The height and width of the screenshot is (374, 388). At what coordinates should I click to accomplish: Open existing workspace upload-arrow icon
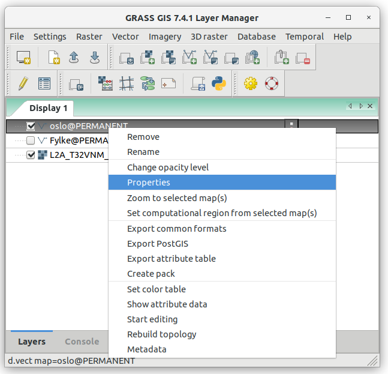(x=74, y=58)
